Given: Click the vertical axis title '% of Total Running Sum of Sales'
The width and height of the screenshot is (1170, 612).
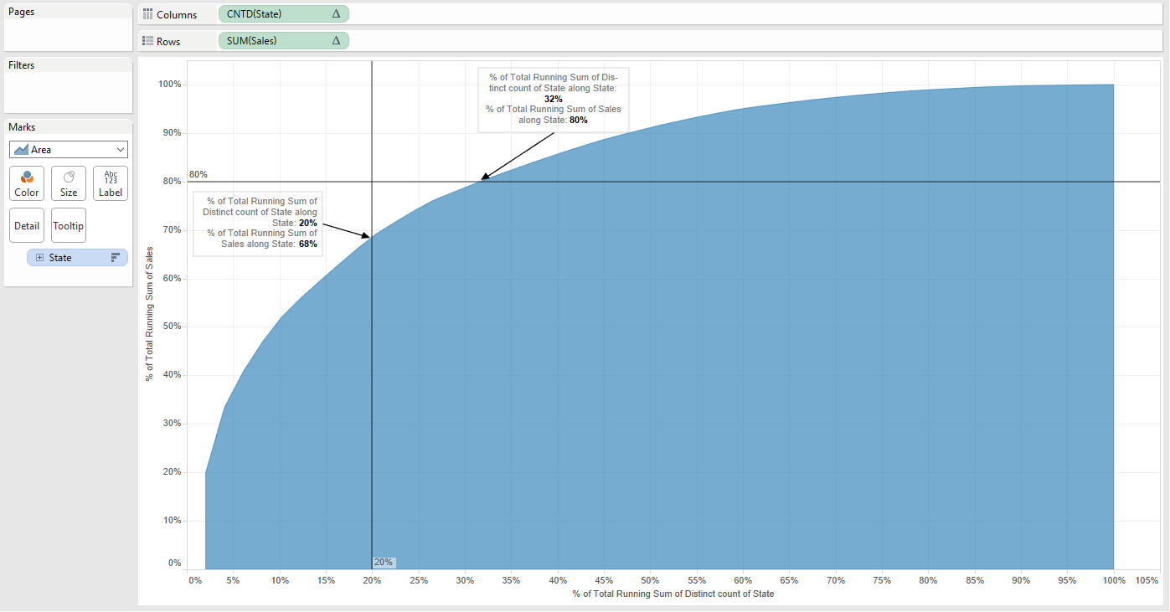Looking at the screenshot, I should point(149,315).
